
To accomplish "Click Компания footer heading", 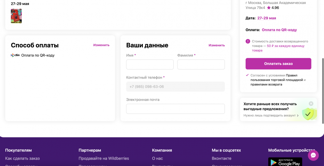I will click(162, 150).
